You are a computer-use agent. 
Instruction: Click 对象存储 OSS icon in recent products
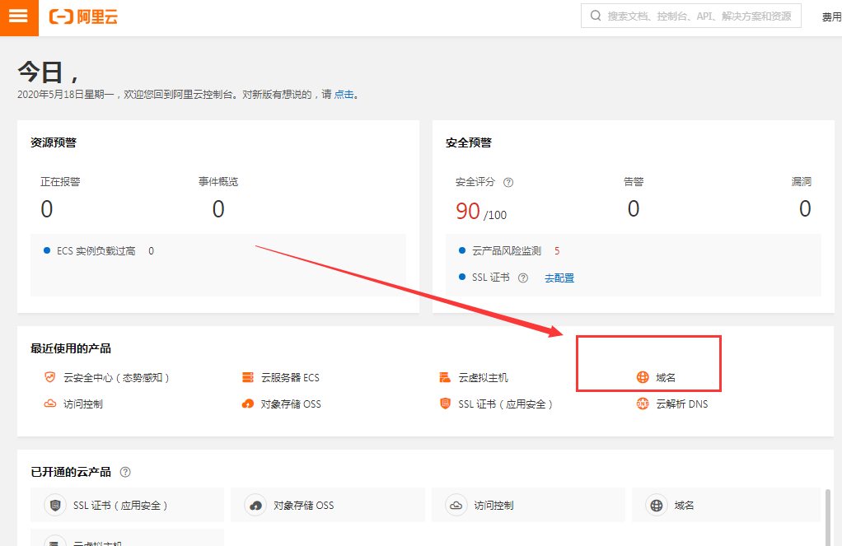[247, 404]
